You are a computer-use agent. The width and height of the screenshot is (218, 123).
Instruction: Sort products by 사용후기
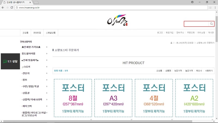click(x=209, y=71)
